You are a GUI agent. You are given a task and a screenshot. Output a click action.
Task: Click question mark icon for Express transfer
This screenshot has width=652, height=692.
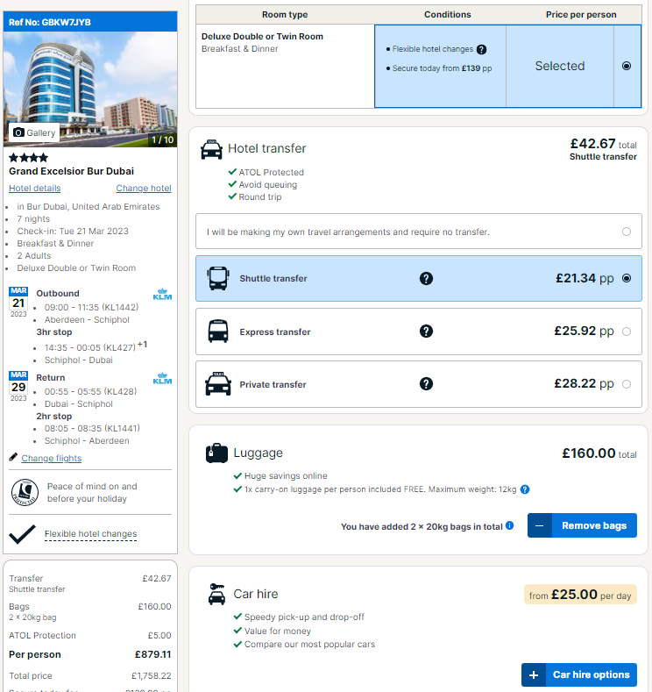426,332
